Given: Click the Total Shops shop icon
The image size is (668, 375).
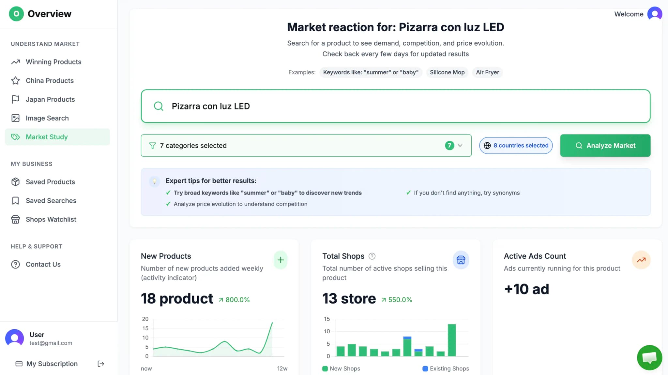Looking at the screenshot, I should 461,260.
